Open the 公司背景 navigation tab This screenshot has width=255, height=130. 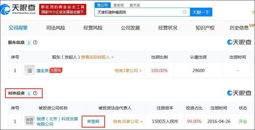coord(18,28)
